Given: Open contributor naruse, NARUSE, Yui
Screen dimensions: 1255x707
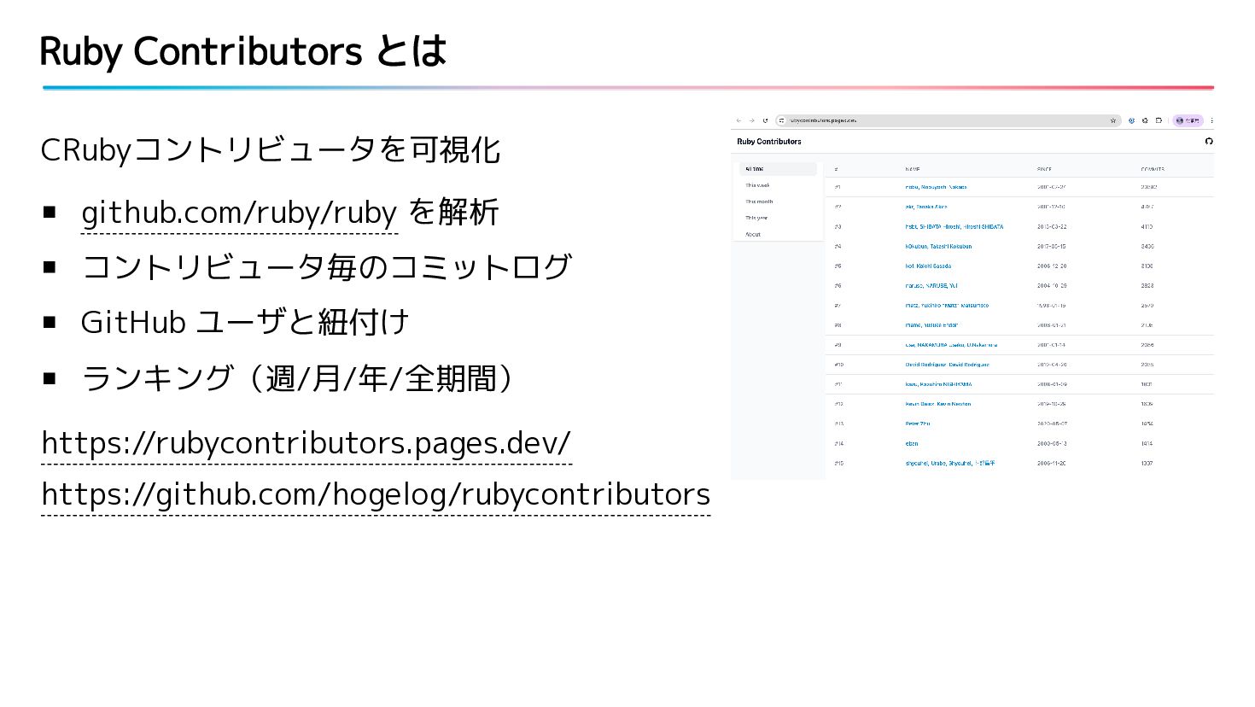Looking at the screenshot, I should pos(931,286).
